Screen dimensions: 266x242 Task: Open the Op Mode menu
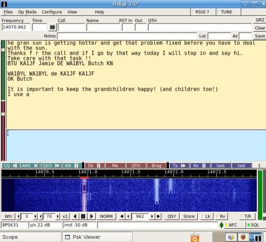(x=27, y=12)
